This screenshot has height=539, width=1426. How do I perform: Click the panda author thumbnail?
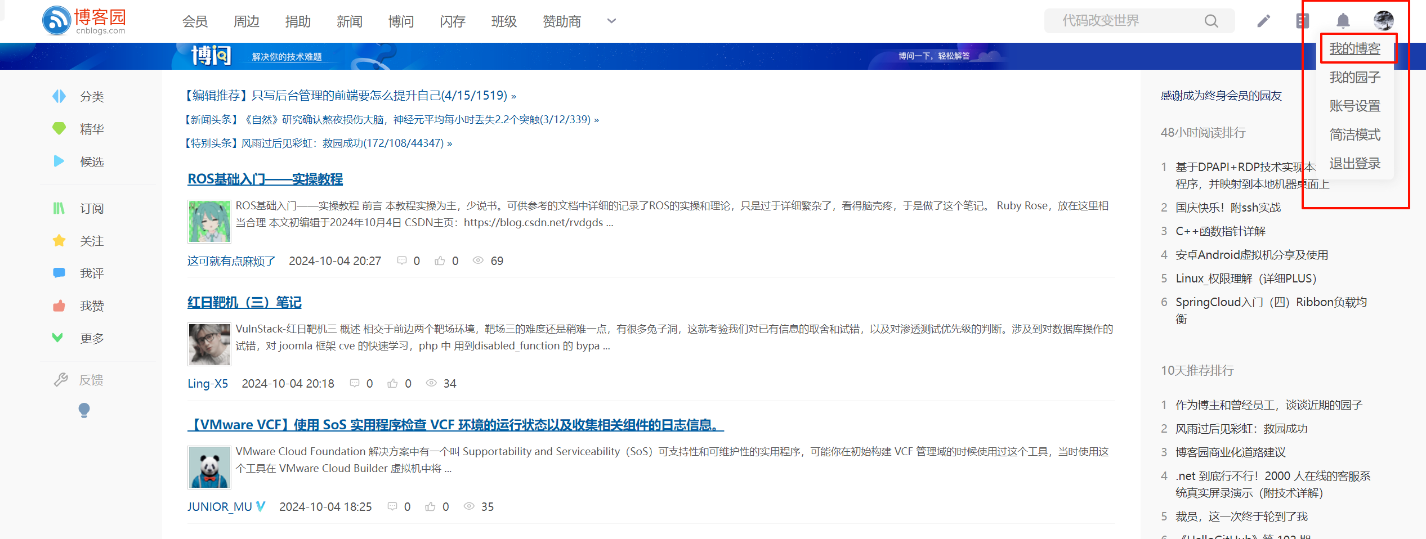209,468
